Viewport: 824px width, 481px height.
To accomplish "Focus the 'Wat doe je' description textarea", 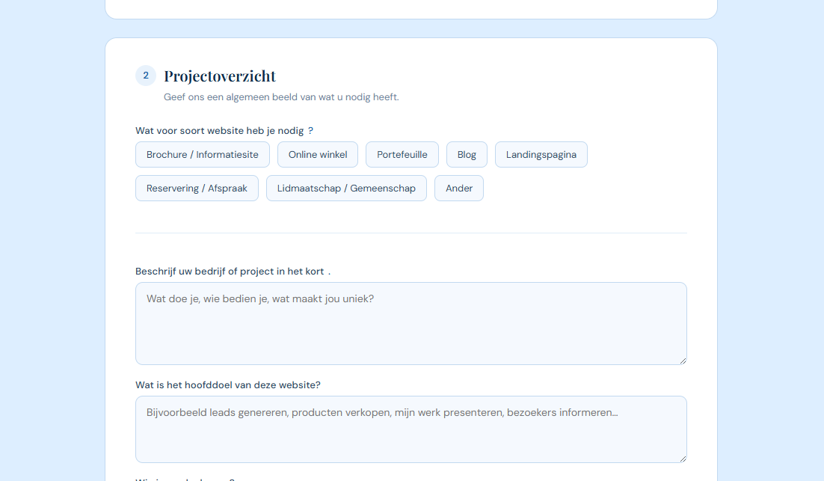I will tap(411, 322).
